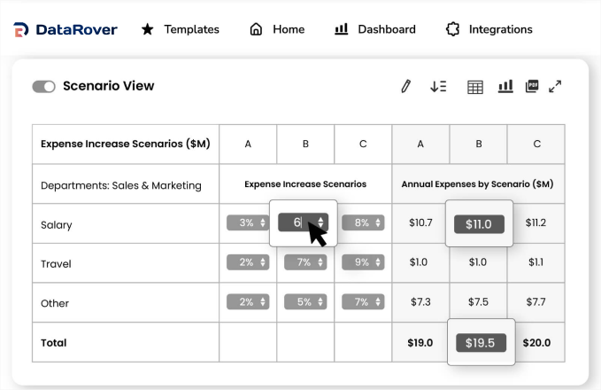Click the DataRover logo

[65, 29]
